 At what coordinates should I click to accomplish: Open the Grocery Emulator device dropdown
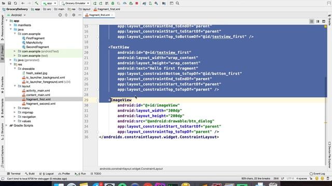75,4
